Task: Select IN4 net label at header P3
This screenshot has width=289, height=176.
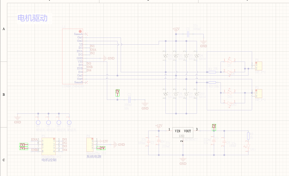Action: (65, 150)
